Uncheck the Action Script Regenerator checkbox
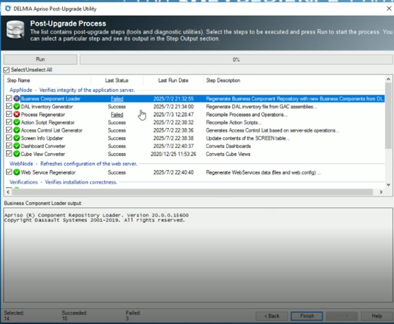The width and height of the screenshot is (394, 324). pyautogui.click(x=9, y=122)
